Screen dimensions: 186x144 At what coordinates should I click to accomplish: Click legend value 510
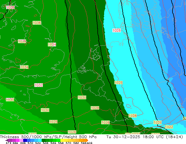pos(31,143)
